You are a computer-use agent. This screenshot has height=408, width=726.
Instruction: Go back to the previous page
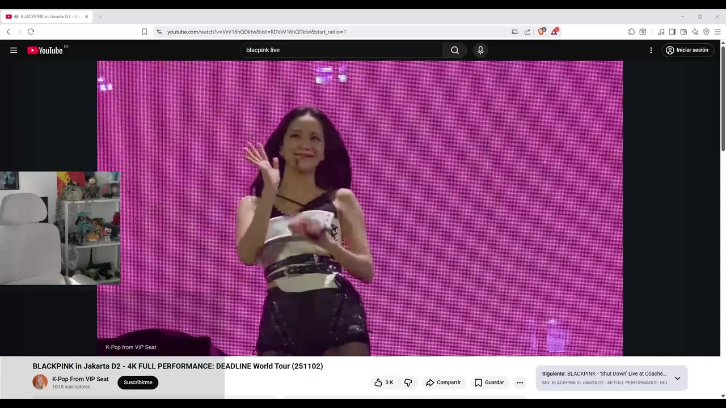(x=9, y=32)
